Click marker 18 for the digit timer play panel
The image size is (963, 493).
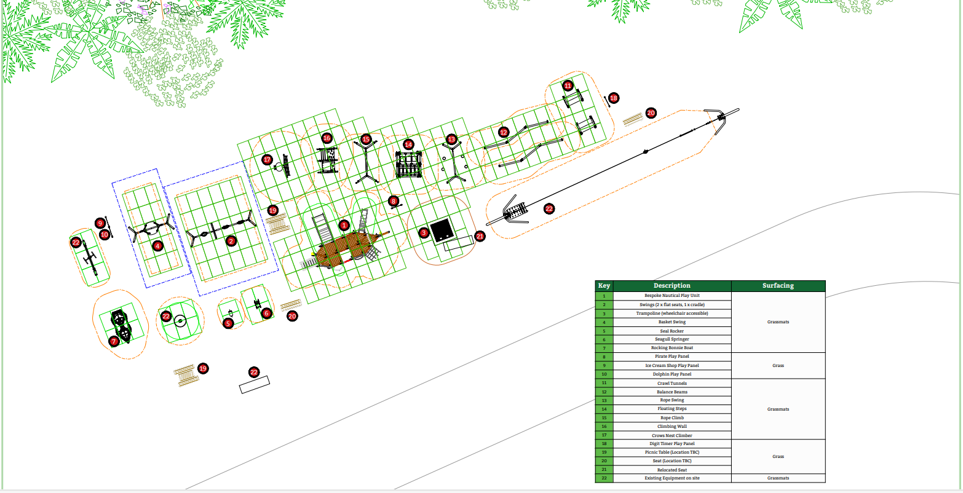[612, 97]
